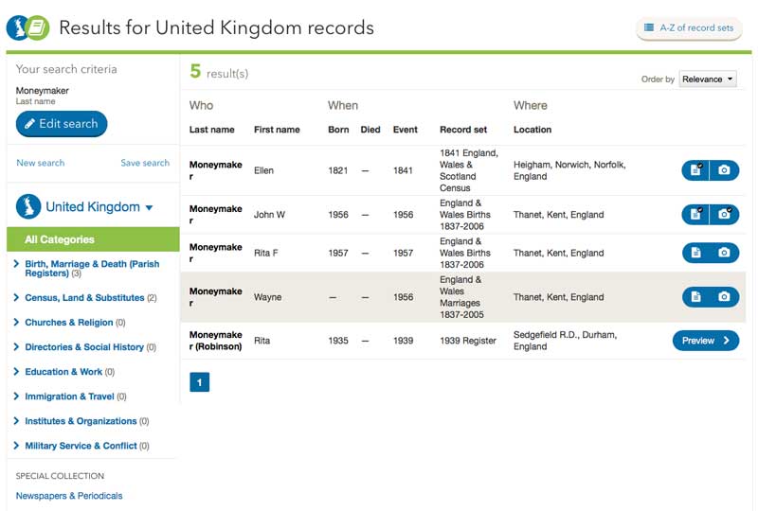758x511 pixels.
Task: Open transcript icon for Ellen Moneymaker
Action: coord(695,170)
